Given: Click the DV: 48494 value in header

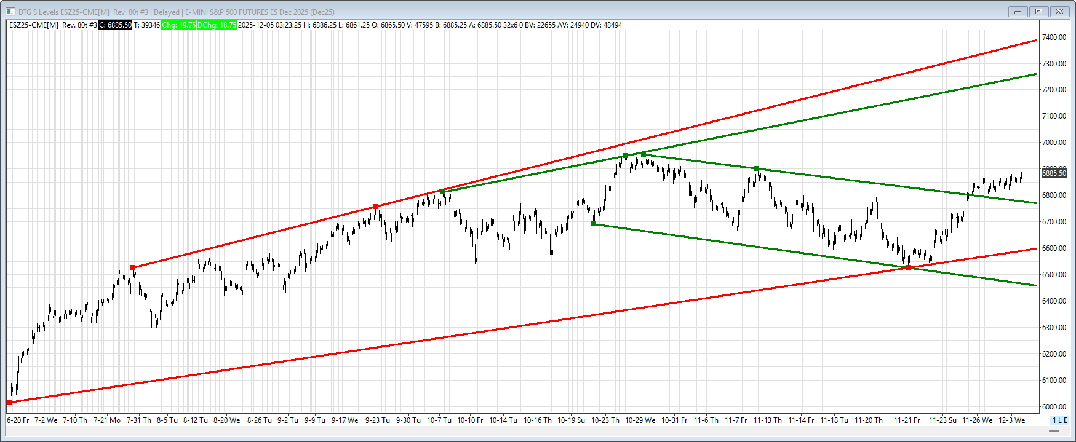Looking at the screenshot, I should (607, 25).
